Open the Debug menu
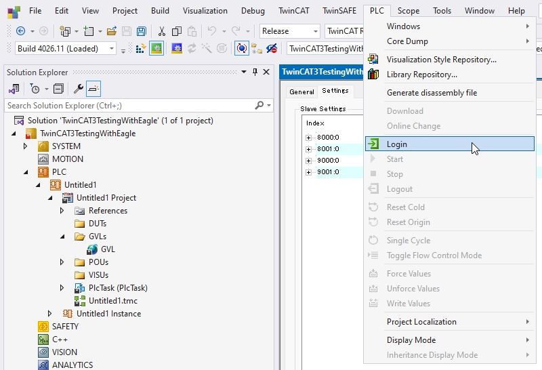 [253, 11]
